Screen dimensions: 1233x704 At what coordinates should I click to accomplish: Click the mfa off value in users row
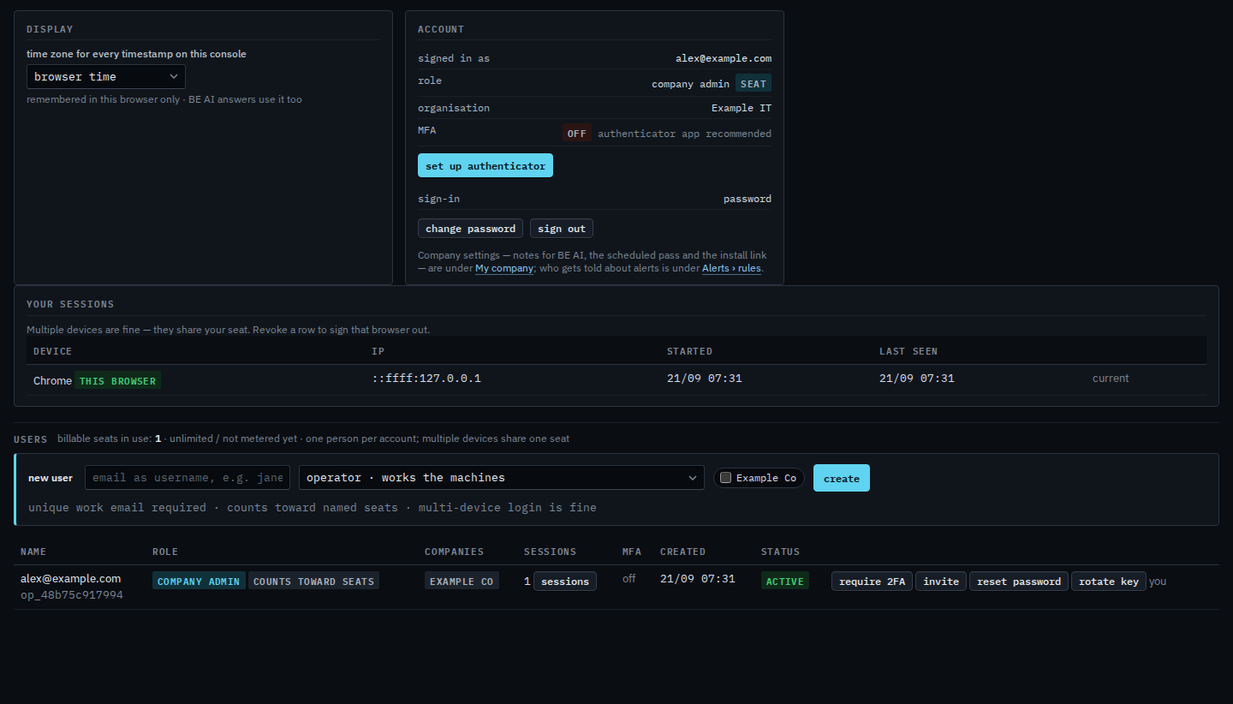point(629,579)
